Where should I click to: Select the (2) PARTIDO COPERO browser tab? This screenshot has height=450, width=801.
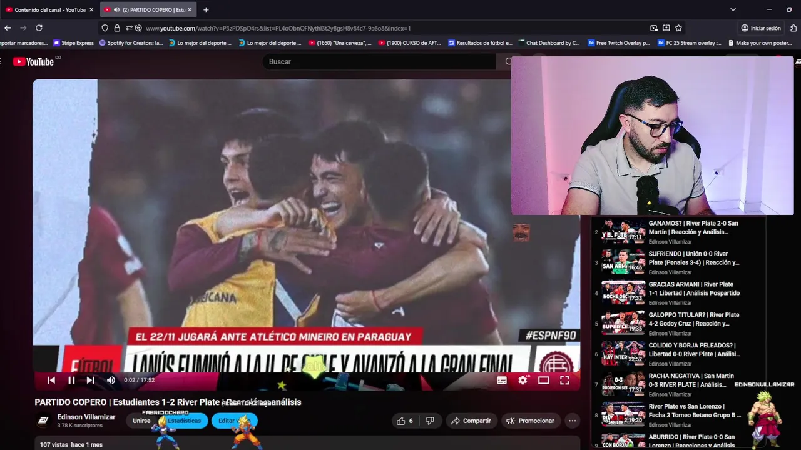tap(148, 10)
